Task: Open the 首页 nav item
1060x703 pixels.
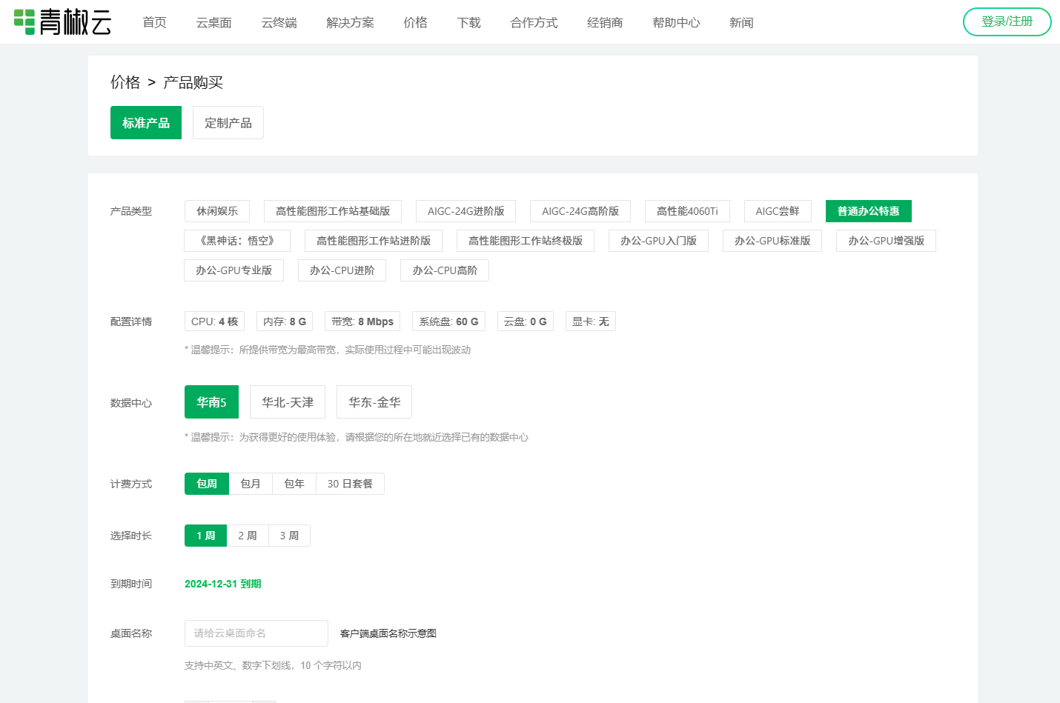Action: (x=154, y=23)
